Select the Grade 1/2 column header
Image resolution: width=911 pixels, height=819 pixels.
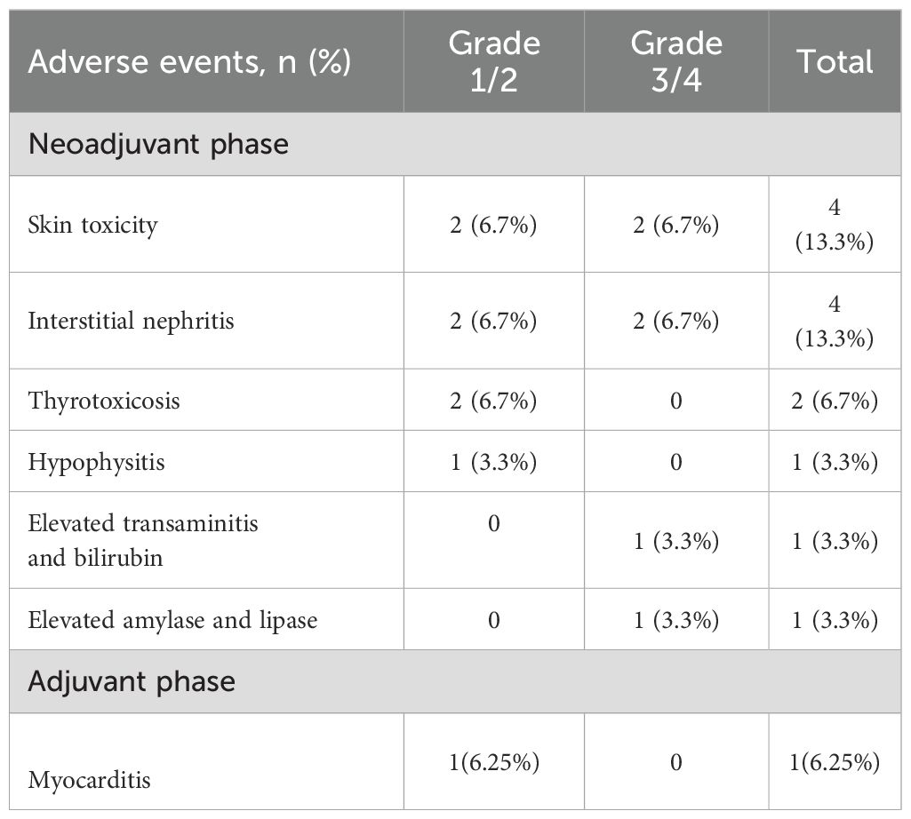494,61
